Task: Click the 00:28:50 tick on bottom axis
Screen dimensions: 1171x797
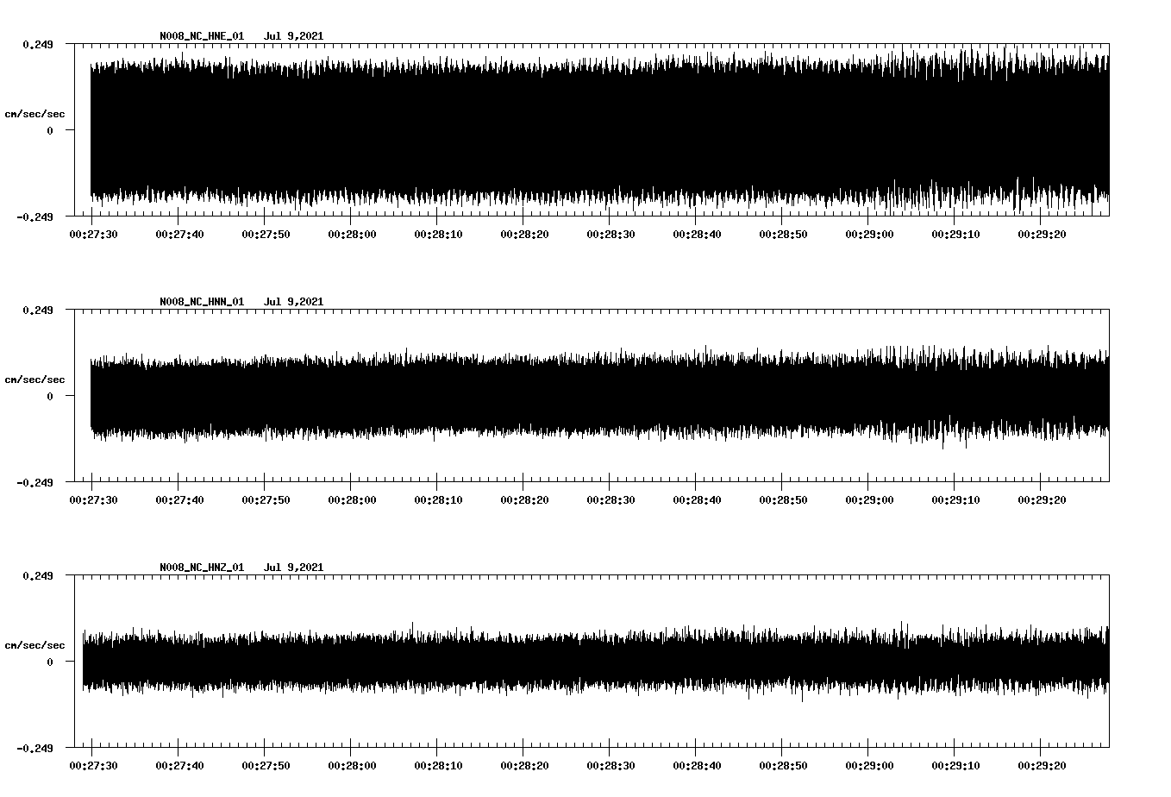Action: click(781, 764)
